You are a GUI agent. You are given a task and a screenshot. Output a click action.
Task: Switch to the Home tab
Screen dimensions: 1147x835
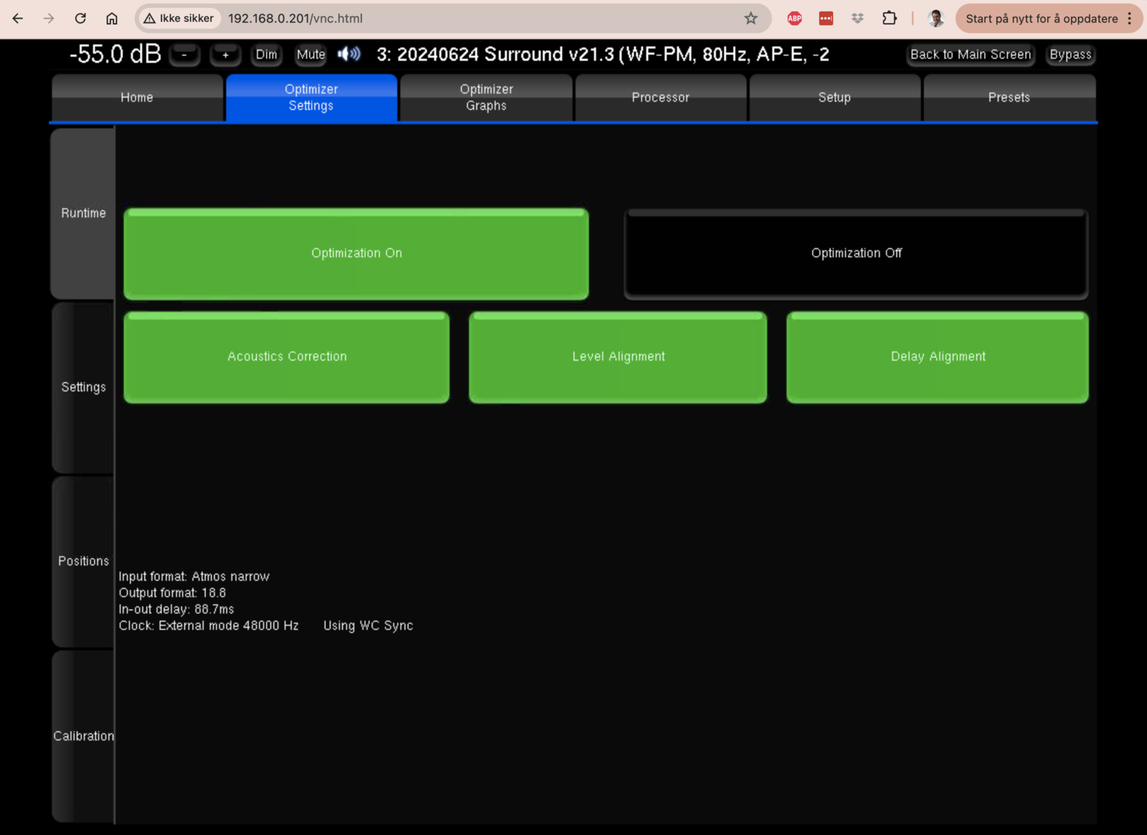[x=137, y=97]
